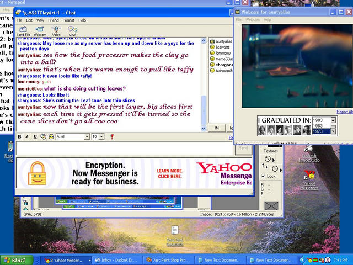This screenshot has width=353, height=265.
Task: Select ljcswartz in chat member list
Action: (x=220, y=47)
